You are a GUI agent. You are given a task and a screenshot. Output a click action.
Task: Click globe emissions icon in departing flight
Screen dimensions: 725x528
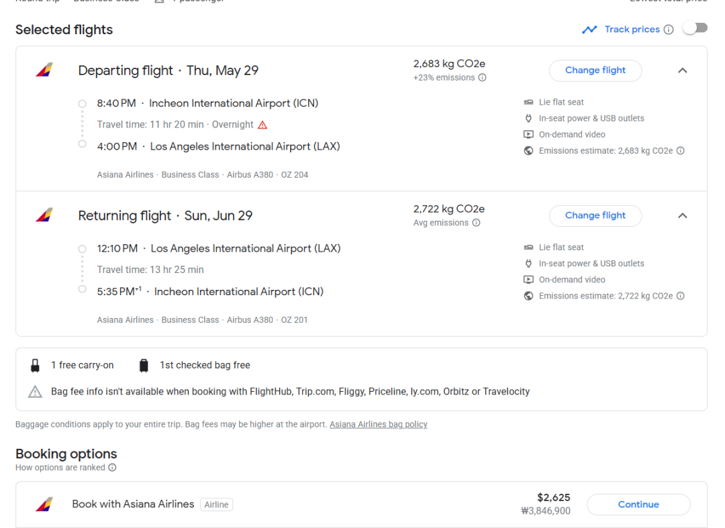(528, 150)
